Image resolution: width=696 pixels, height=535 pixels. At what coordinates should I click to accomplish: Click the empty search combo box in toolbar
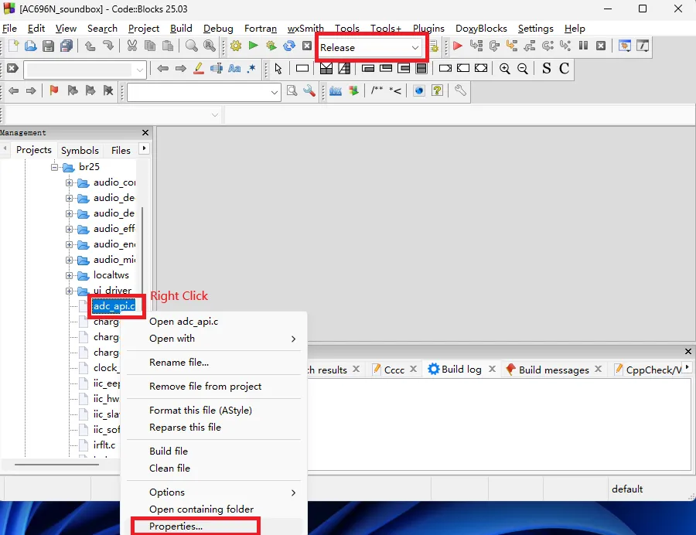[x=203, y=92]
